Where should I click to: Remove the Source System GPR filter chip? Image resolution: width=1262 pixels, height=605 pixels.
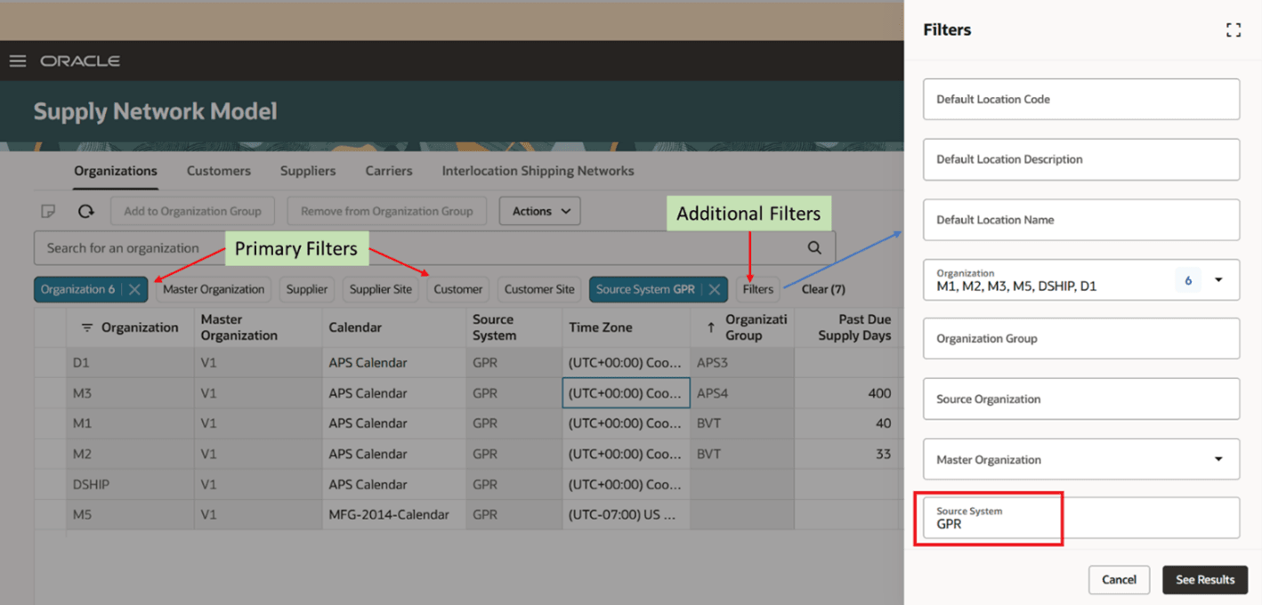[x=715, y=289]
